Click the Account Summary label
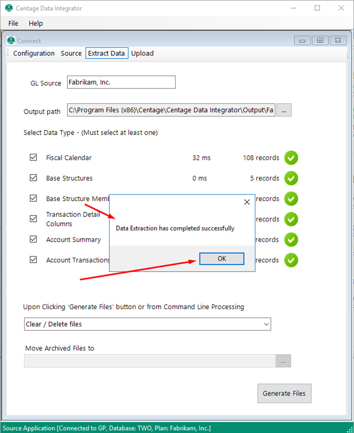Image resolution: width=354 pixels, height=433 pixels. click(x=73, y=239)
